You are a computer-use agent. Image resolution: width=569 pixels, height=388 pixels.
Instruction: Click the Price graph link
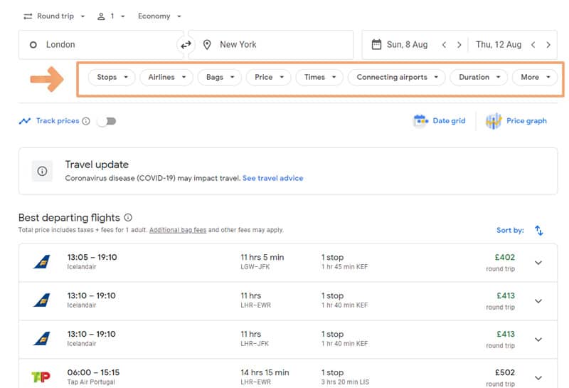coord(526,121)
